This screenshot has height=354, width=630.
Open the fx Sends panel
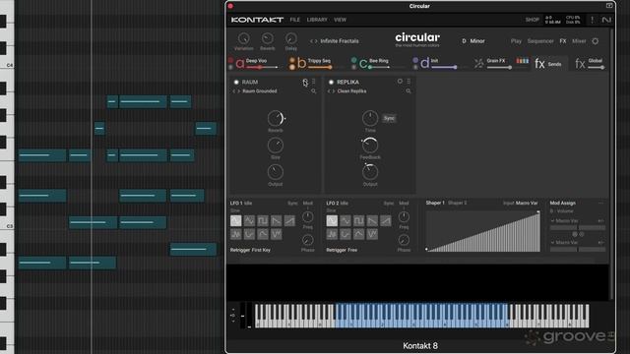click(x=548, y=63)
